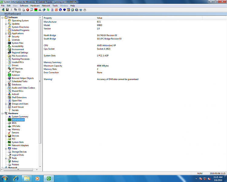Click the tree panel vertical scrollbar
Screen dimensions: 227x182
40,81
